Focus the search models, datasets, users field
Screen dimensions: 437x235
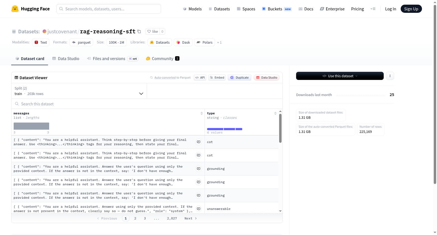click(109, 9)
